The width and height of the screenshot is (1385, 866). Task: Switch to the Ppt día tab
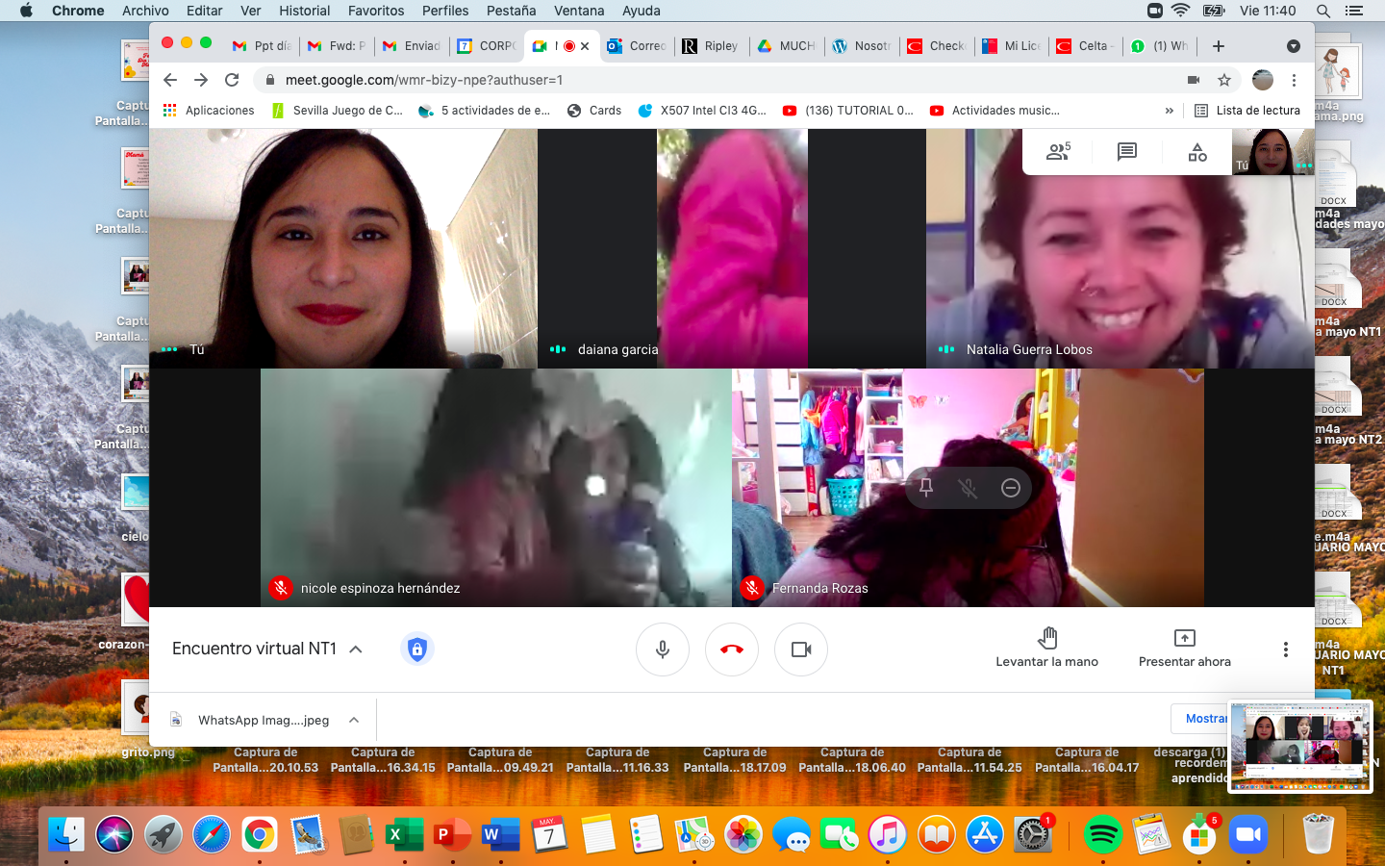pyautogui.click(x=262, y=45)
